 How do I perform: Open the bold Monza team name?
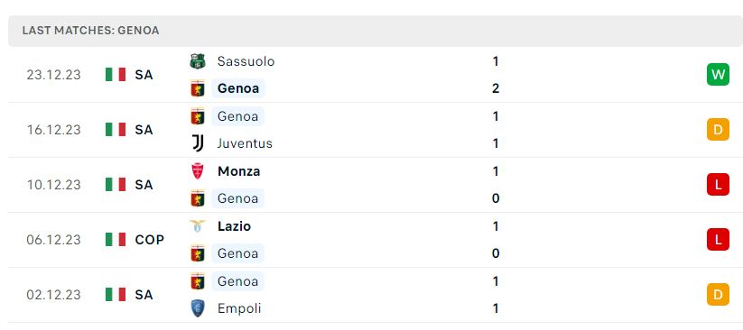click(239, 171)
